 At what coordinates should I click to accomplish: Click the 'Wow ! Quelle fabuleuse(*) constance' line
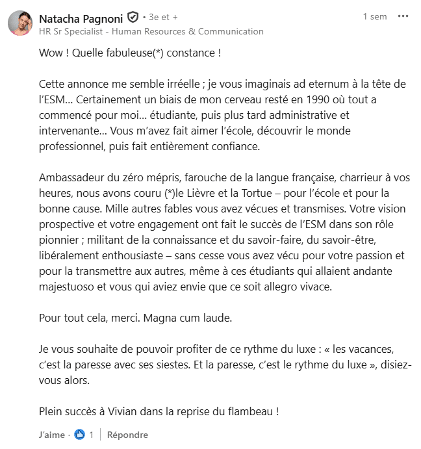130,53
